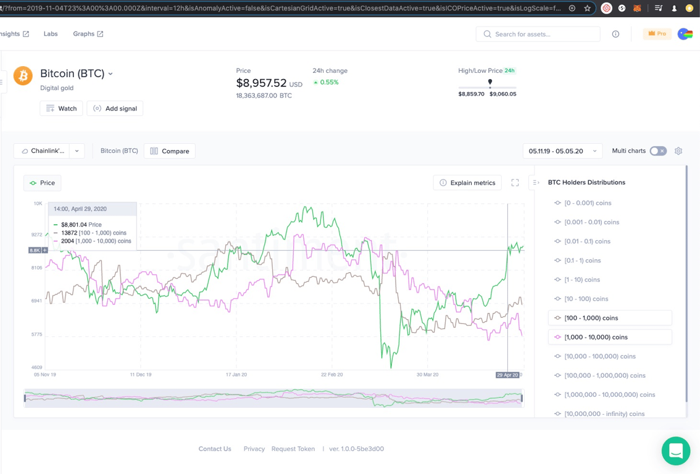
Task: Click the Search for assets input field
Action: pos(537,34)
